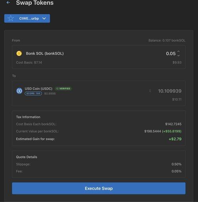
Task: Click the SCORE: 100 badge
Action: (33, 93)
